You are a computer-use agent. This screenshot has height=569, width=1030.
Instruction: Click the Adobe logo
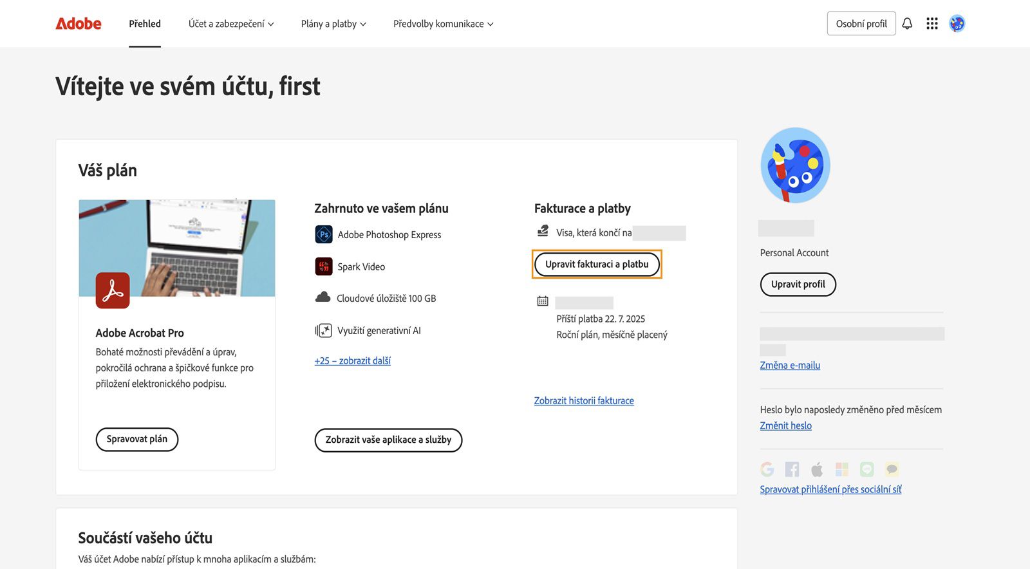tap(77, 23)
